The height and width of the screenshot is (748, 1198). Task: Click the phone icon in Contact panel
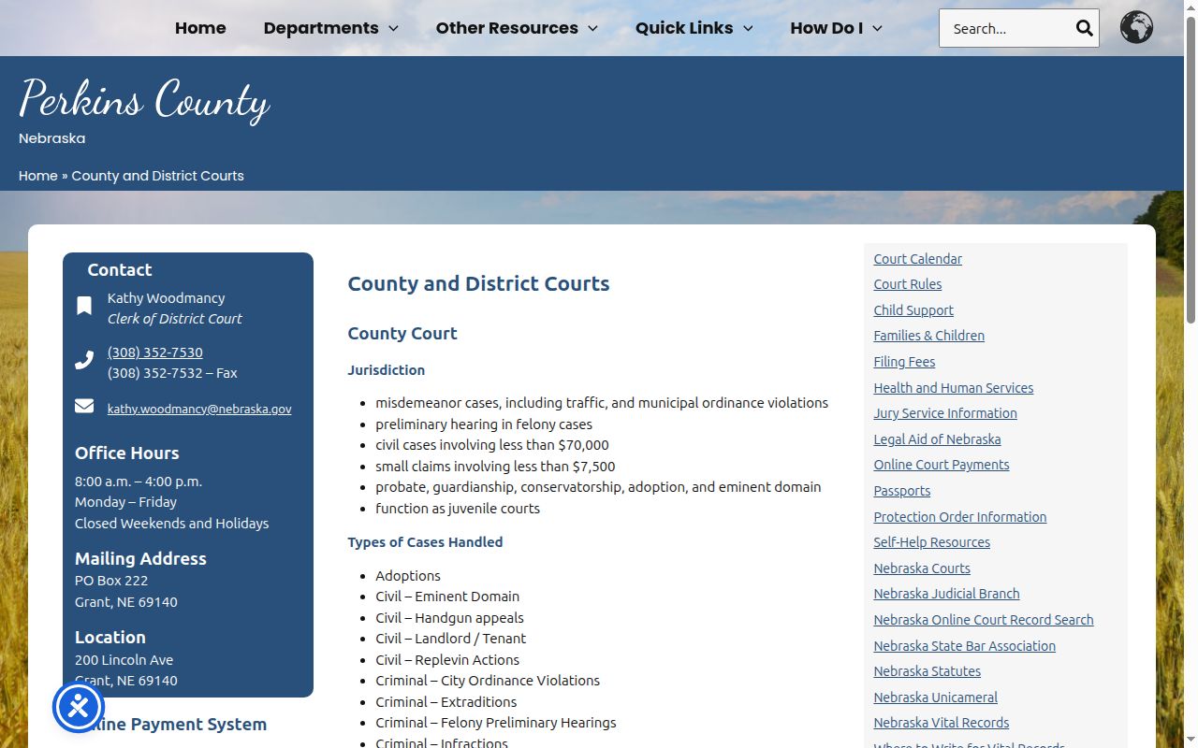point(84,360)
